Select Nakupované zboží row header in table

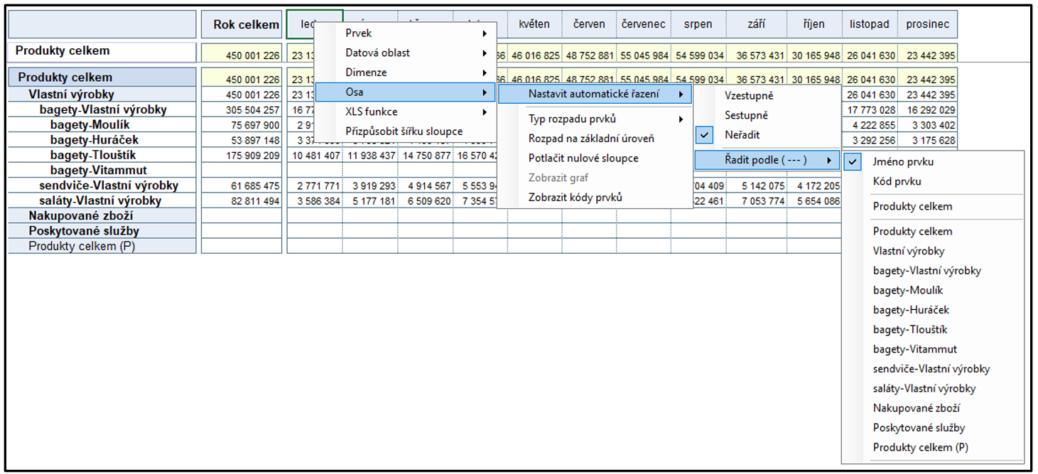(102, 216)
